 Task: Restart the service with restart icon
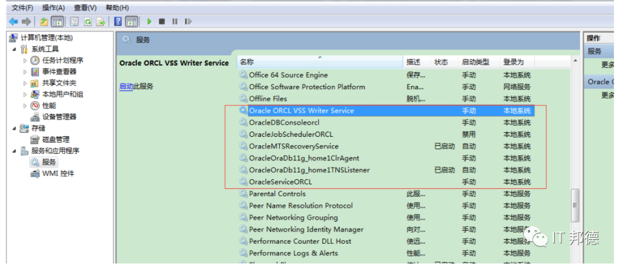(188, 21)
